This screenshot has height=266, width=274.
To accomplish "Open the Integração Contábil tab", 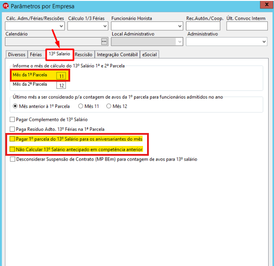I will click(117, 54).
